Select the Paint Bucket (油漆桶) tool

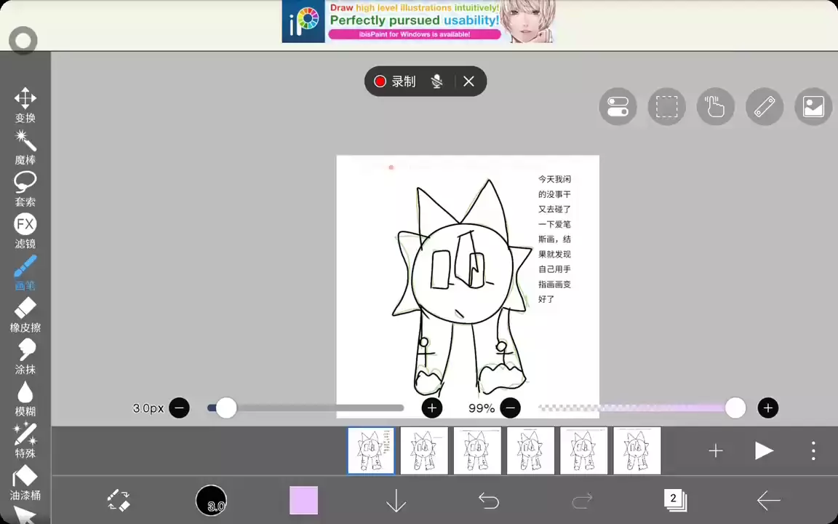(x=25, y=483)
